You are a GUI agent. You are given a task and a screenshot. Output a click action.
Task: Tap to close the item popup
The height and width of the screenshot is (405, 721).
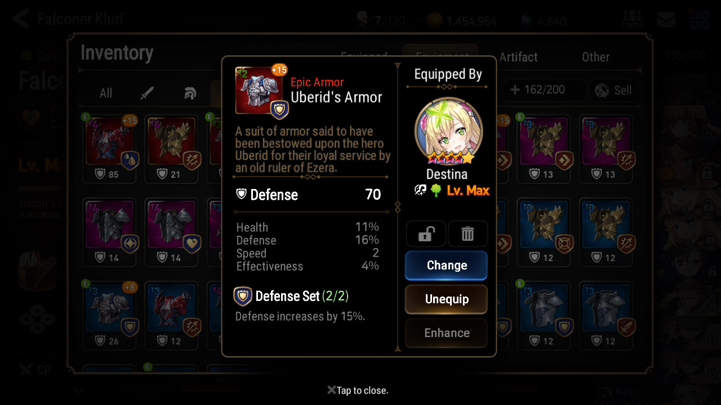pyautogui.click(x=358, y=390)
